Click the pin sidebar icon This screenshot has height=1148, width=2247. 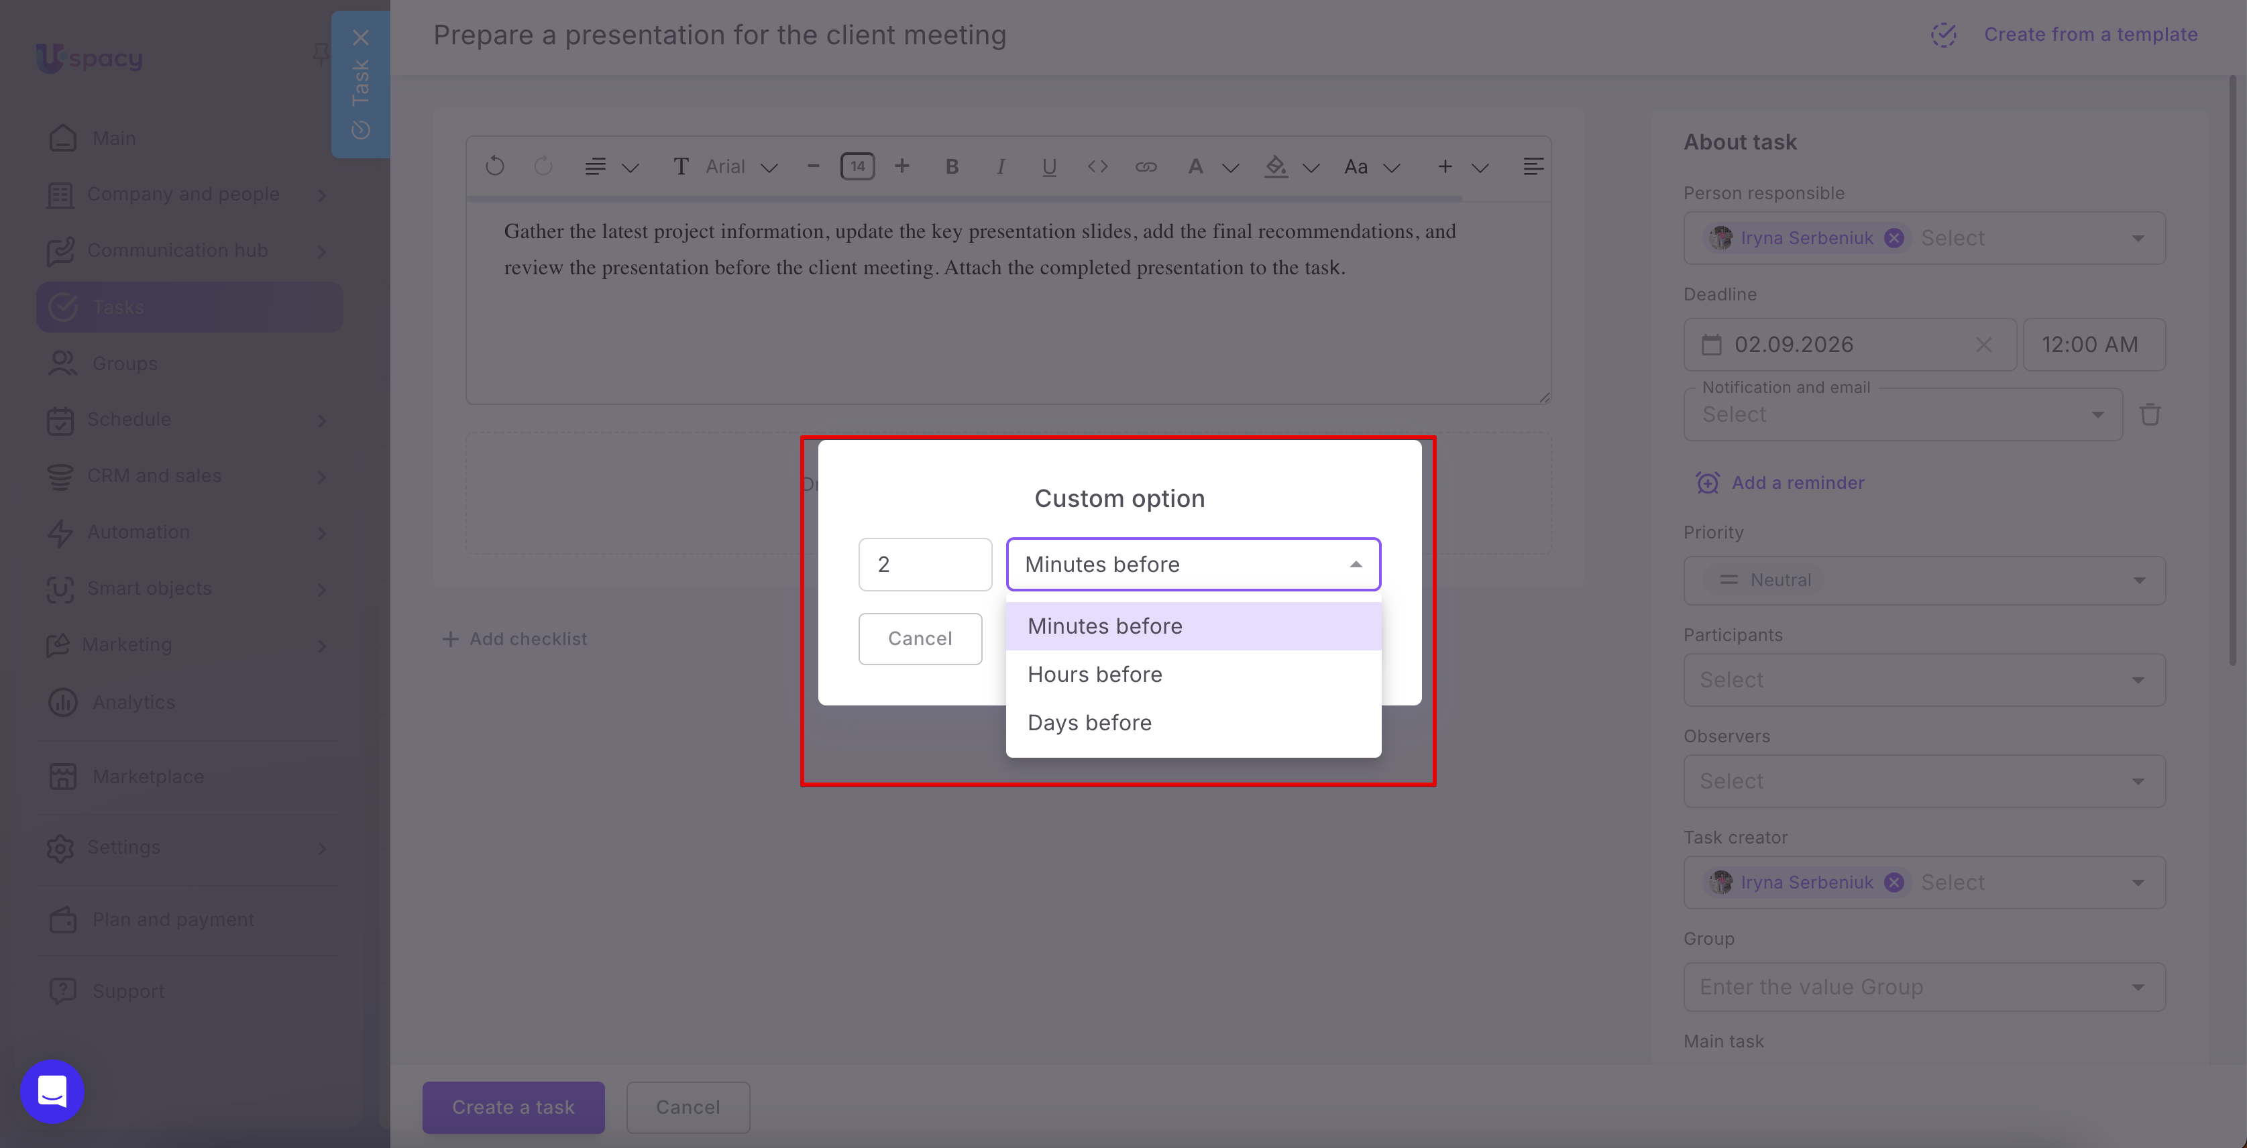pyautogui.click(x=320, y=55)
